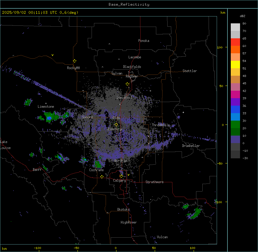
Task: Click the Calgary city label
Action: [x=119, y=180]
